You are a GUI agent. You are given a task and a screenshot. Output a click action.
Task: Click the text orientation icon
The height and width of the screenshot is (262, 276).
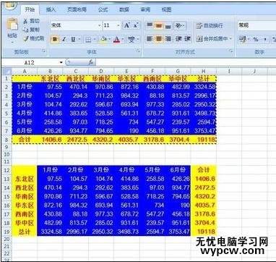(179, 25)
